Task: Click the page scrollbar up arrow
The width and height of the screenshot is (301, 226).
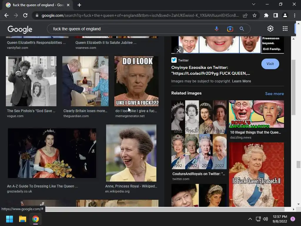Action: pyautogui.click(x=298, y=24)
